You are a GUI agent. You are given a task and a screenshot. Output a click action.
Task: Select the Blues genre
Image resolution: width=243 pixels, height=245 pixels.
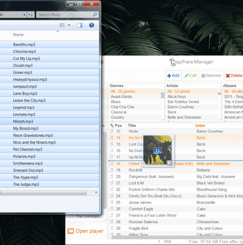(116, 102)
